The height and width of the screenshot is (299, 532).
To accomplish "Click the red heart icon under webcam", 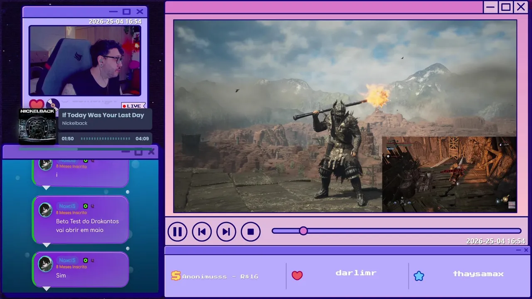I will (x=37, y=105).
